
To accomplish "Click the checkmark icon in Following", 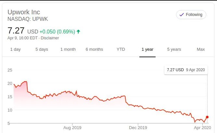I will (x=181, y=15).
